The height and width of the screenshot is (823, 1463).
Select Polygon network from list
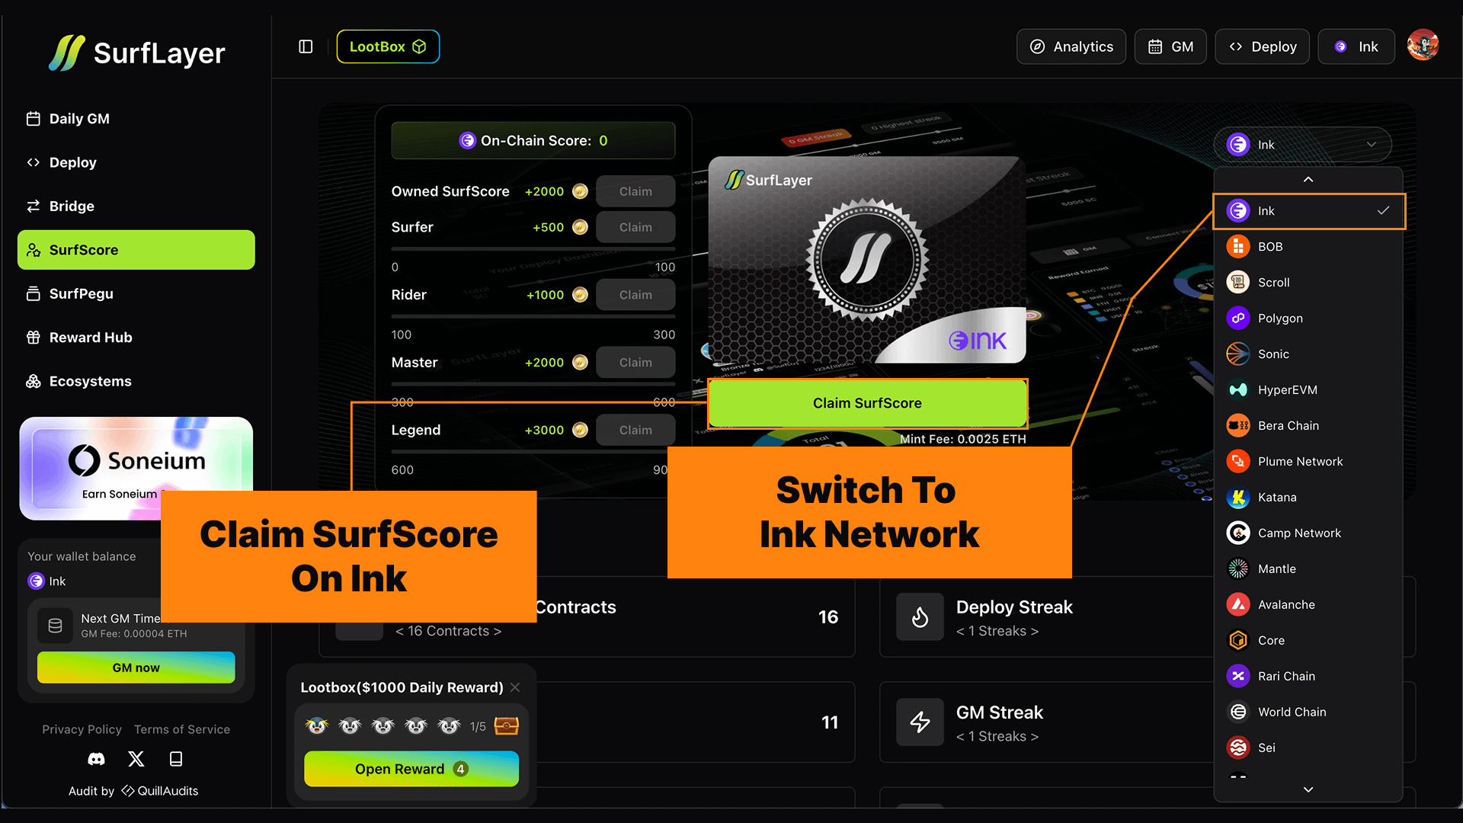click(1280, 319)
